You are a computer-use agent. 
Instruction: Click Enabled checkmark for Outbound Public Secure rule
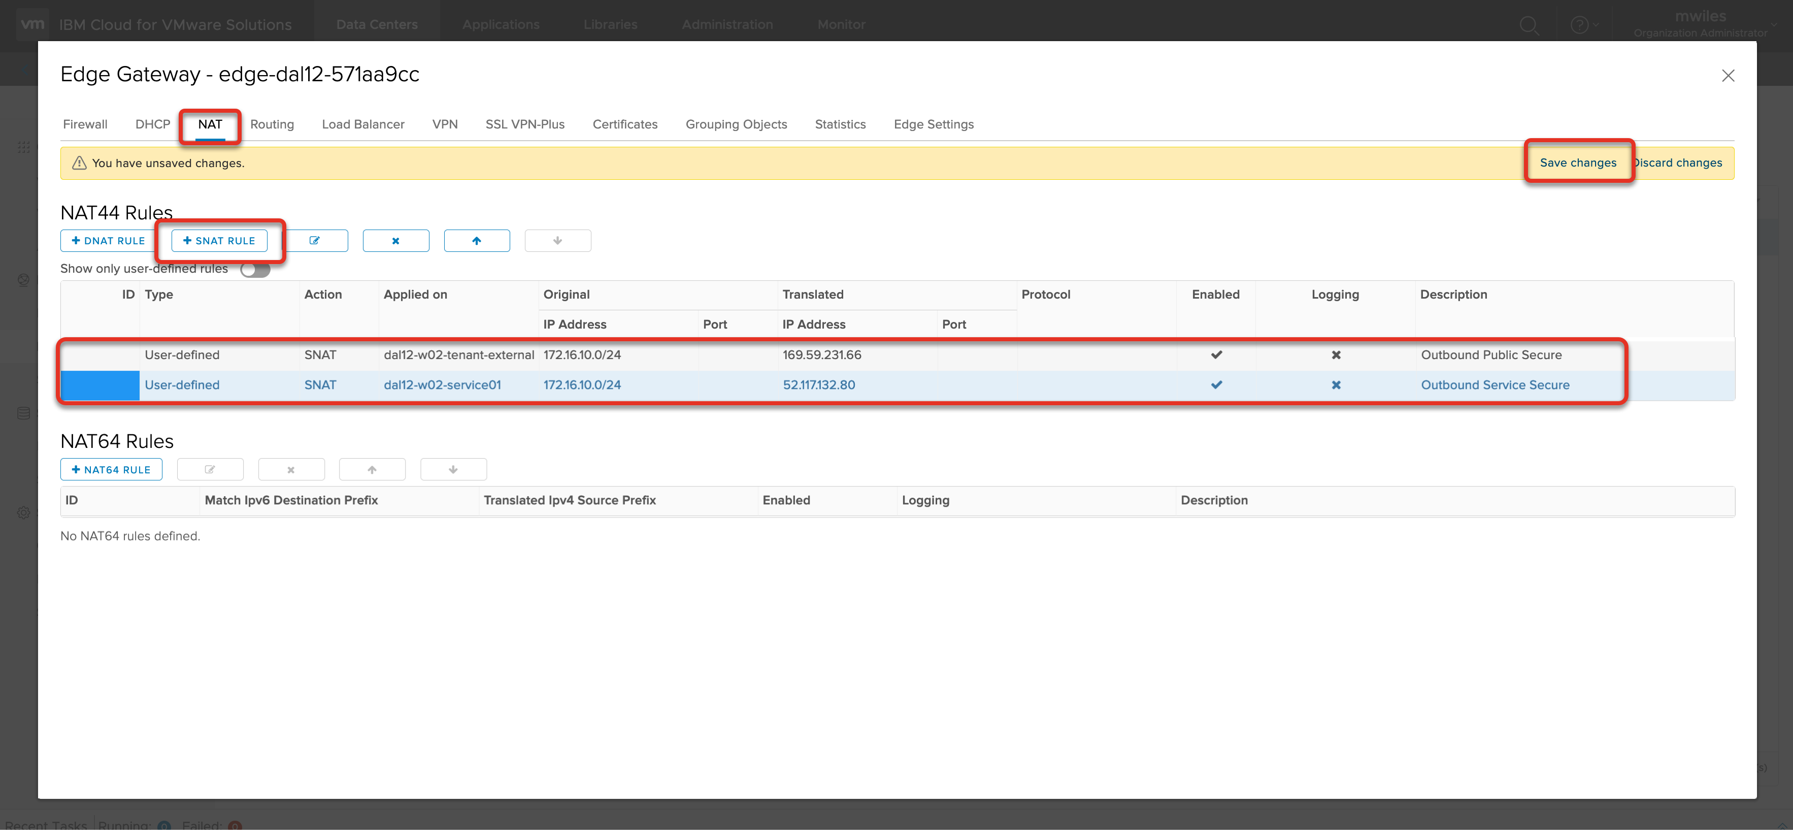tap(1216, 354)
